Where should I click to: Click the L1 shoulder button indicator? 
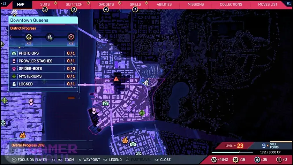[4, 3]
